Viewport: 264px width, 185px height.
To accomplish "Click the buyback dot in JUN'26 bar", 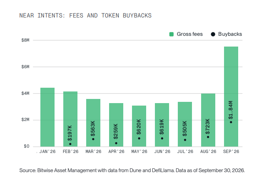I will pos(162,138).
